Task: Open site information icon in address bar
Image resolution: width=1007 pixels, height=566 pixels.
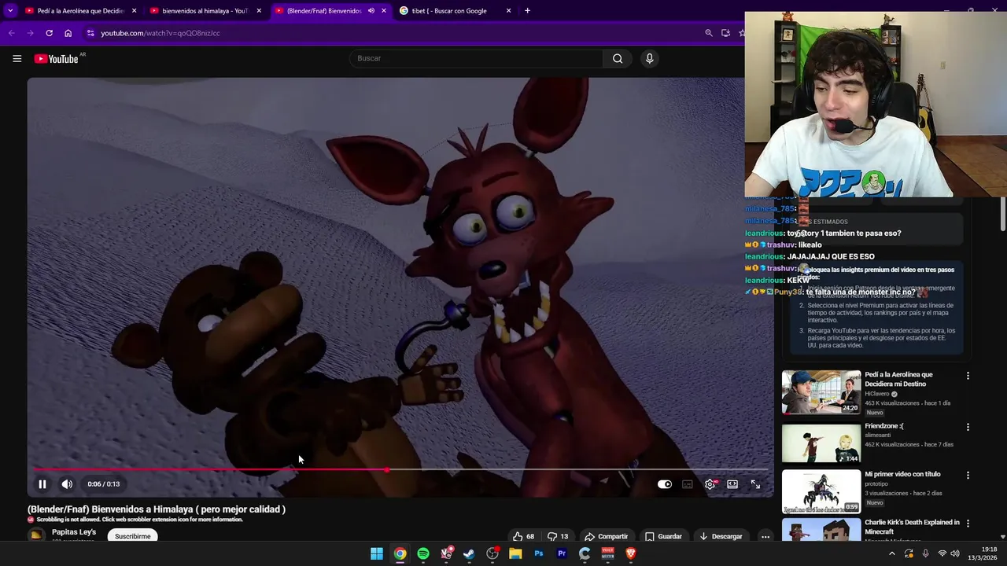Action: tap(90, 33)
